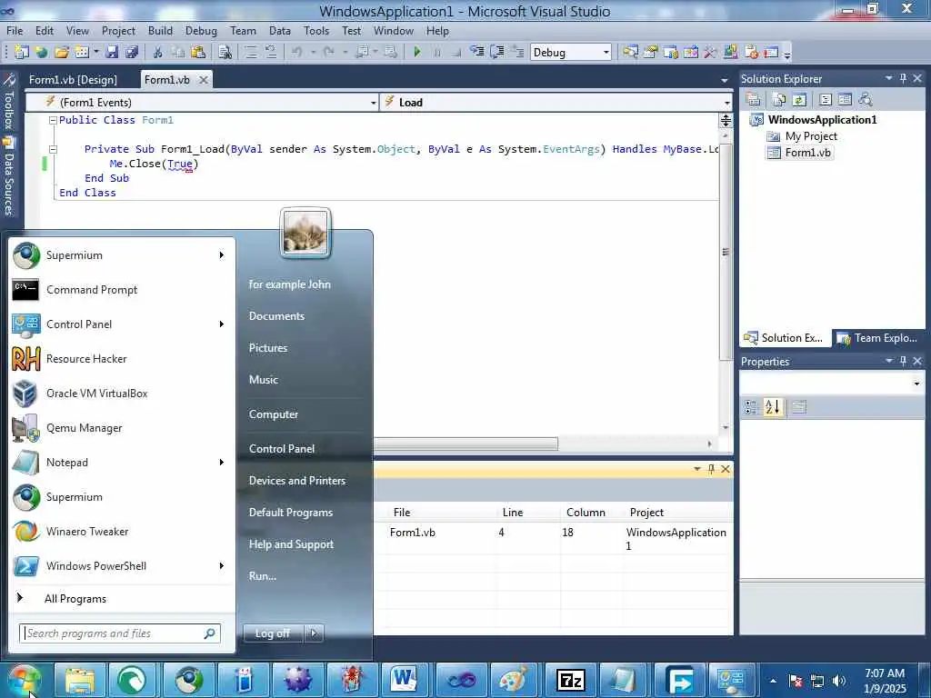Click the Open File folder toolbar icon

(x=62, y=52)
